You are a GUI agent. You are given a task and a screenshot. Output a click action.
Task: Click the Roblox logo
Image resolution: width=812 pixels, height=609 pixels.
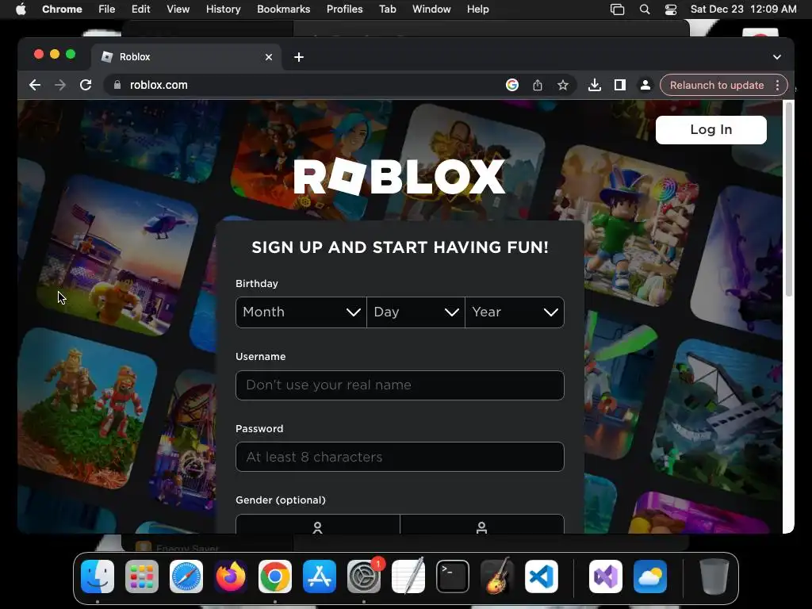[x=400, y=177]
